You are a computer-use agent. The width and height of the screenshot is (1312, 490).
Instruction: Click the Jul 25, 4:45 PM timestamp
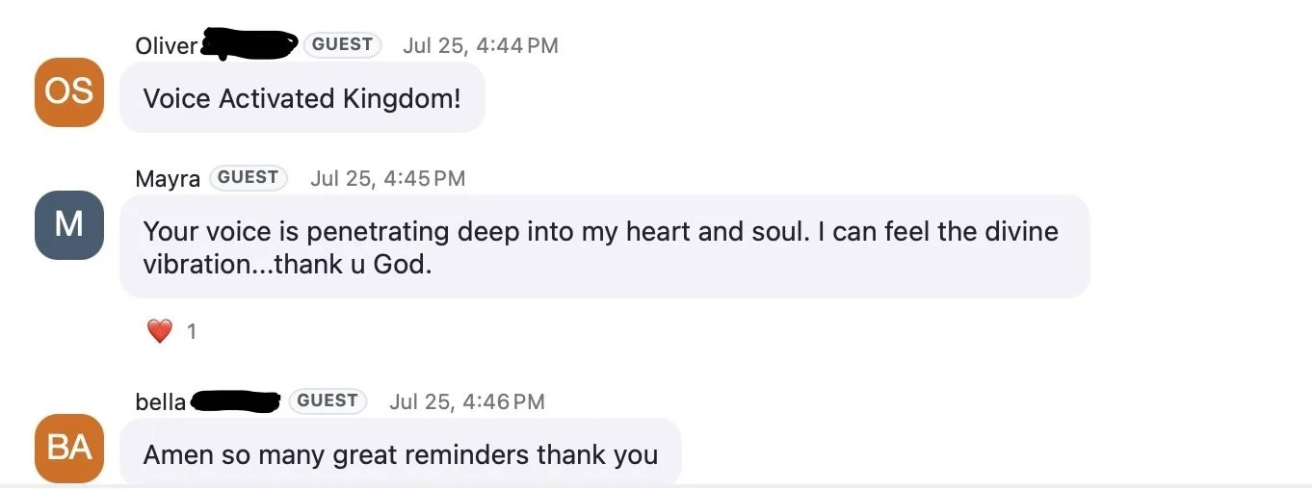pos(387,178)
